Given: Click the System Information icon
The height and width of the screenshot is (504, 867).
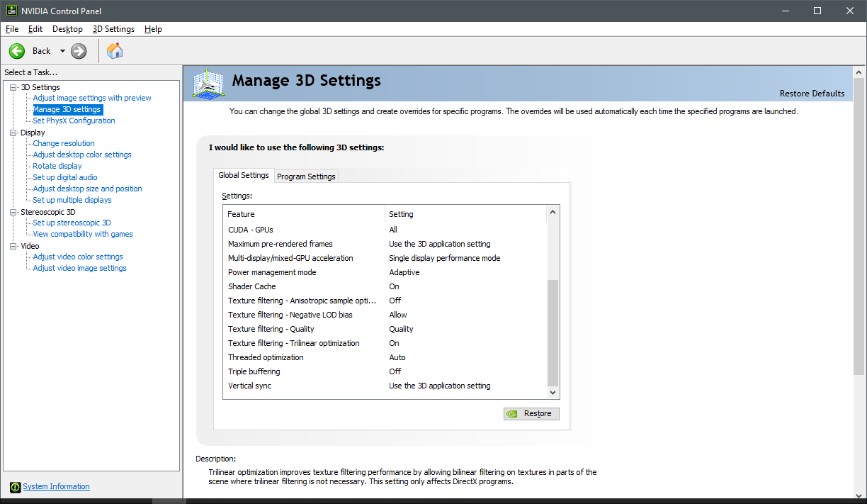Looking at the screenshot, I should pyautogui.click(x=16, y=487).
